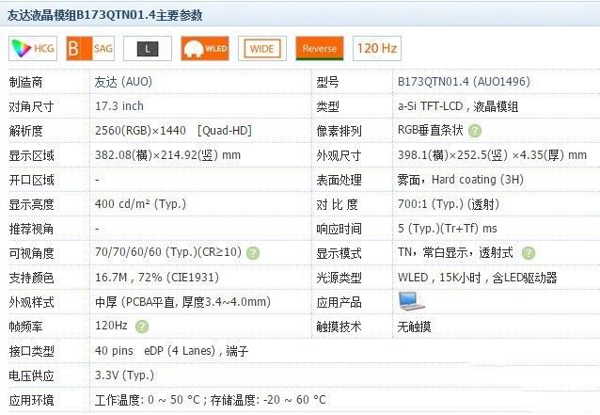Click the 类型 row label
Screen dimensions: 600x415
[327, 106]
